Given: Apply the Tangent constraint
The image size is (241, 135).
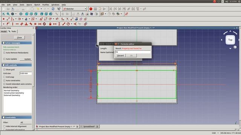Looking at the screenshot, I should (31, 24).
